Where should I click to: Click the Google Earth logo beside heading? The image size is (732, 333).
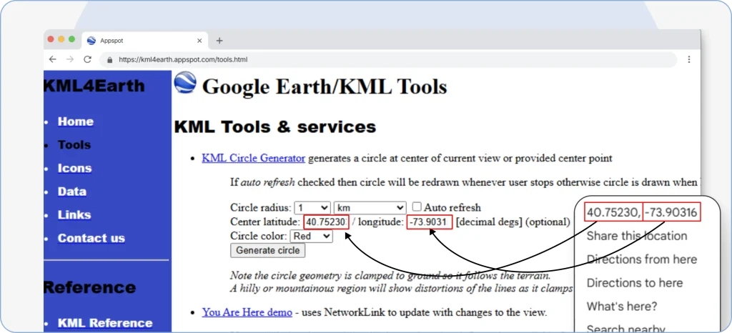point(185,83)
